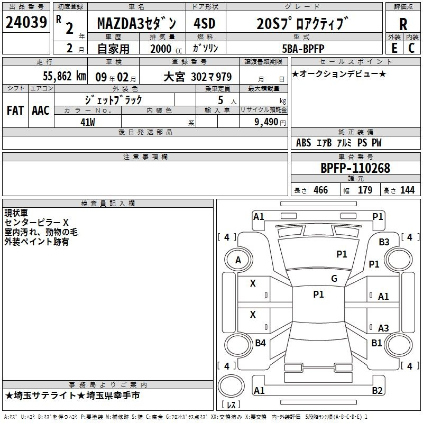
Task: Click the B1 damage mark on diagram
Action: 376,343
